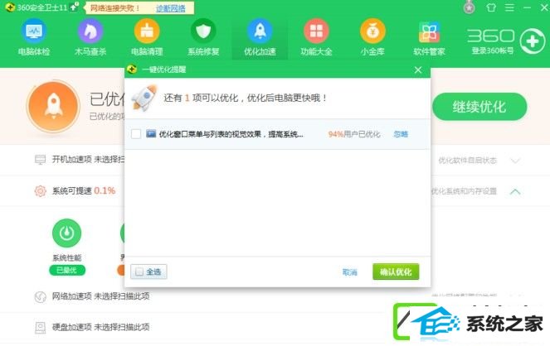Close the 一键优化提醒 dialog
The image size is (550, 346).
click(418, 70)
